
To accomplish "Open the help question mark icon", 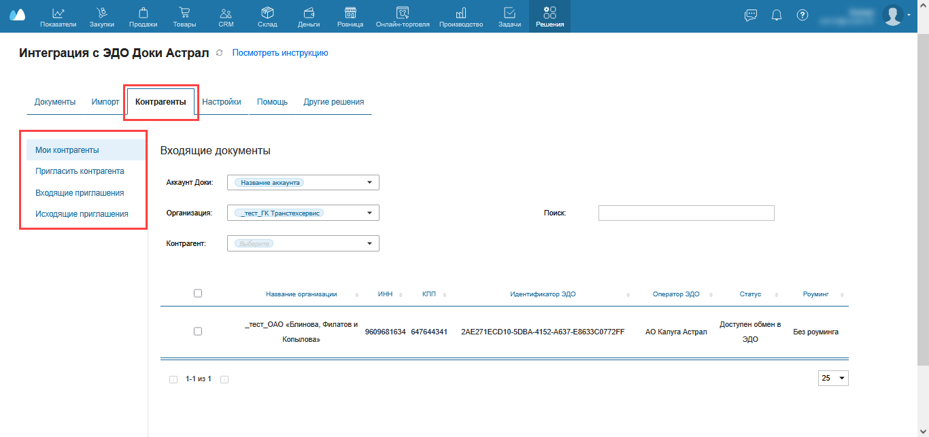I will point(803,15).
